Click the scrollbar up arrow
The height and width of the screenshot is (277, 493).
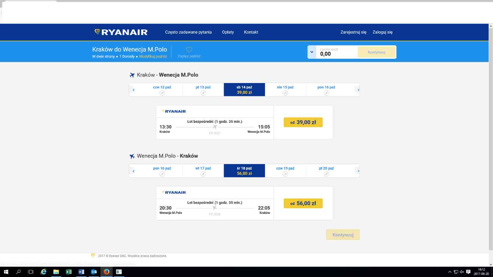491,26
